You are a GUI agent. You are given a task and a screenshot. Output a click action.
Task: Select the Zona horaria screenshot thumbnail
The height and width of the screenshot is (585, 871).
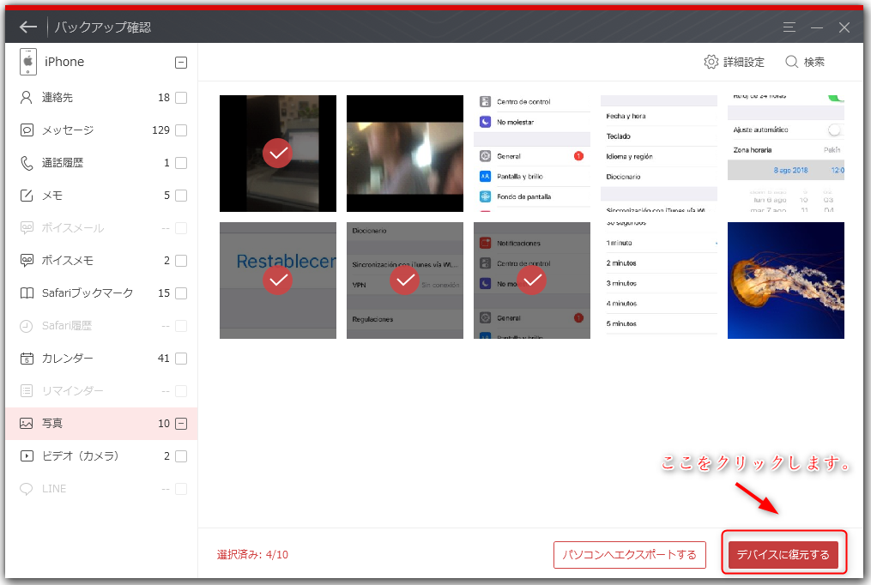coord(786,154)
